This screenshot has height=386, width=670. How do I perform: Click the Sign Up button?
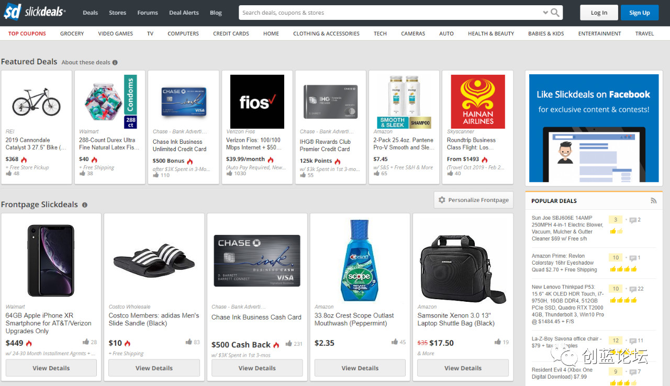point(639,13)
